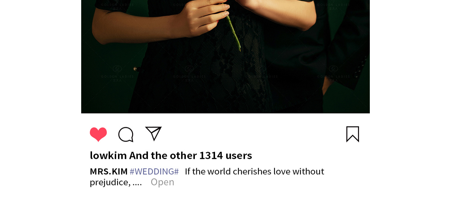The width and height of the screenshot is (451, 198).
Task: Expand the caption with Open
Action: coord(162,182)
